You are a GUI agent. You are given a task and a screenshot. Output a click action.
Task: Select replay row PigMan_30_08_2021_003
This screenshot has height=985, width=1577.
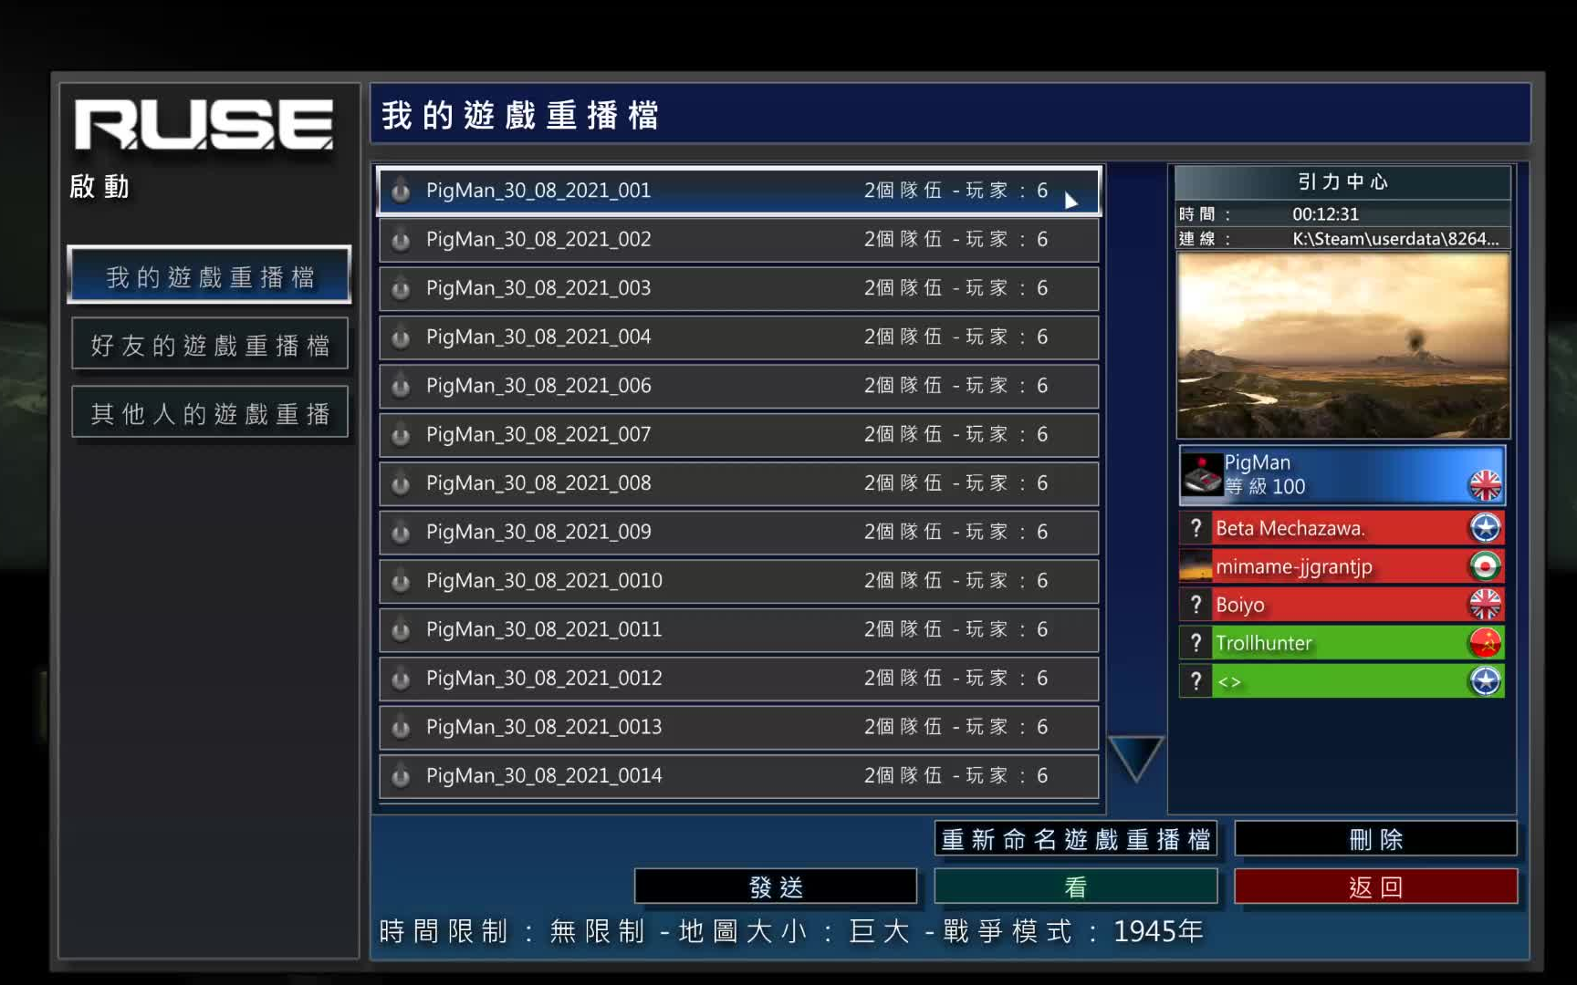(x=739, y=288)
